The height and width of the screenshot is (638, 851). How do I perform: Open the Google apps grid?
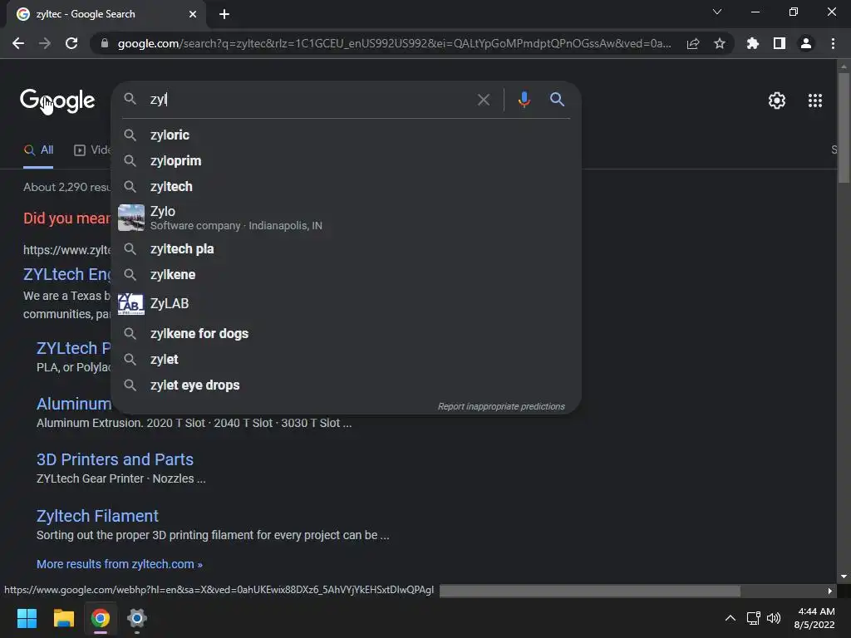pos(815,101)
